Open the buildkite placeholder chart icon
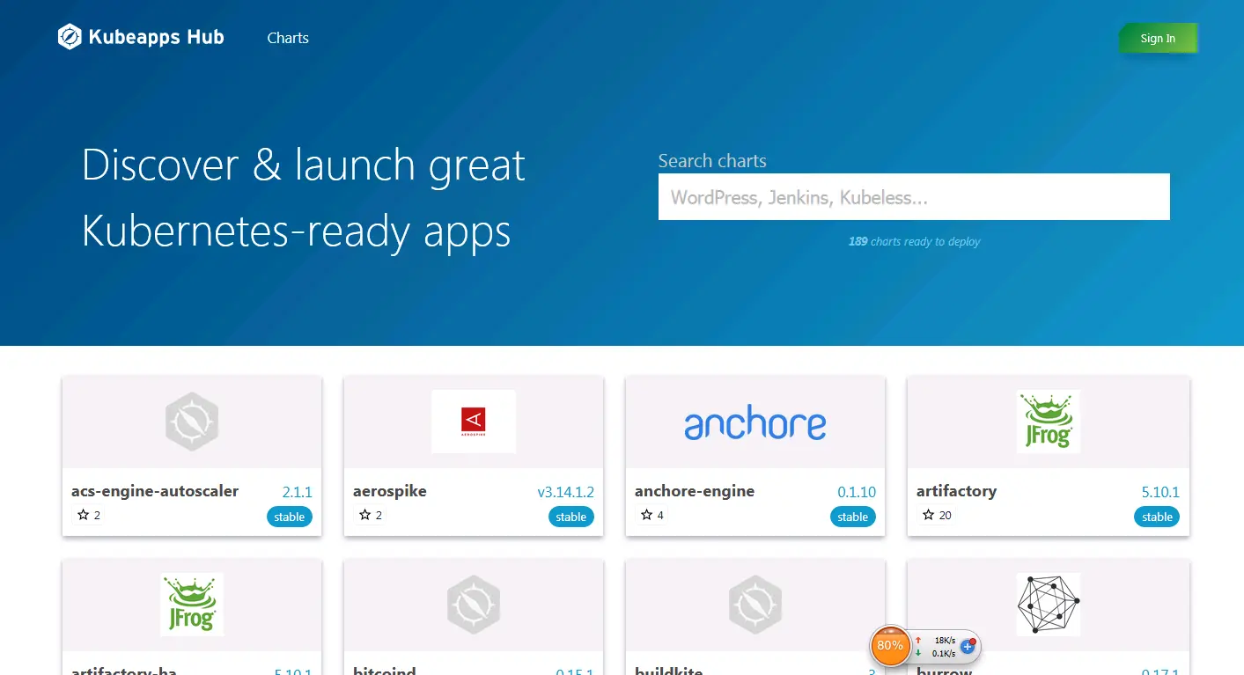 [x=755, y=605]
